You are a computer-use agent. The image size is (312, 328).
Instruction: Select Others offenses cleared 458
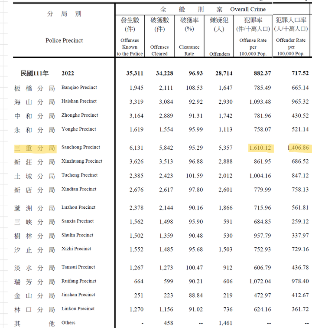(169, 323)
